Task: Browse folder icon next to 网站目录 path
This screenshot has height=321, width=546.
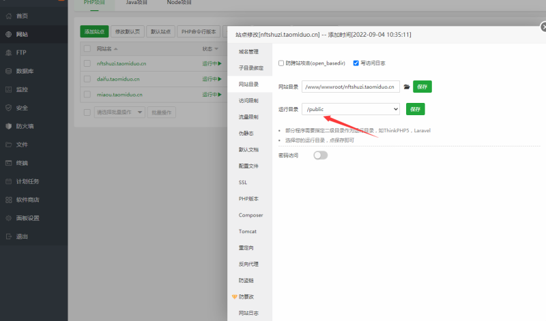Action: 406,87
